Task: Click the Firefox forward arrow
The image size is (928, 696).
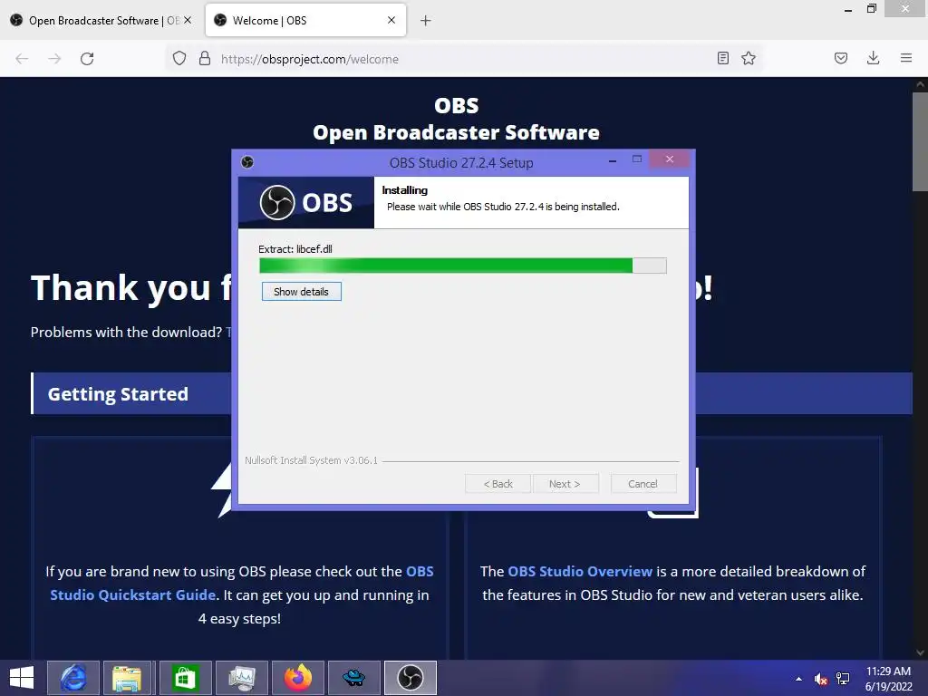Action: click(x=54, y=59)
